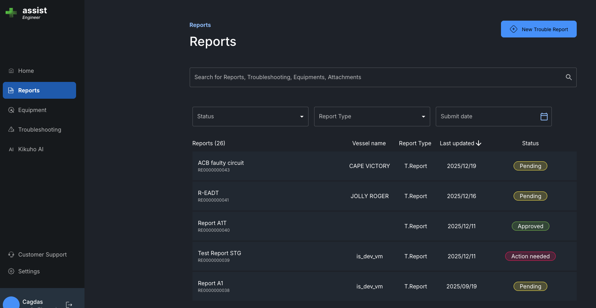
Task: Click the Equipment icon in sidebar
Action: click(x=11, y=110)
